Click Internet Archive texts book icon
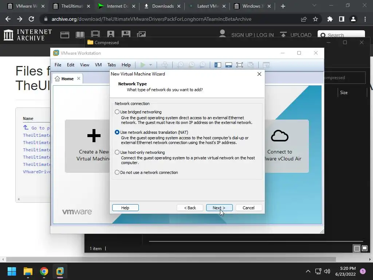373x280 pixels. [x=80, y=35]
